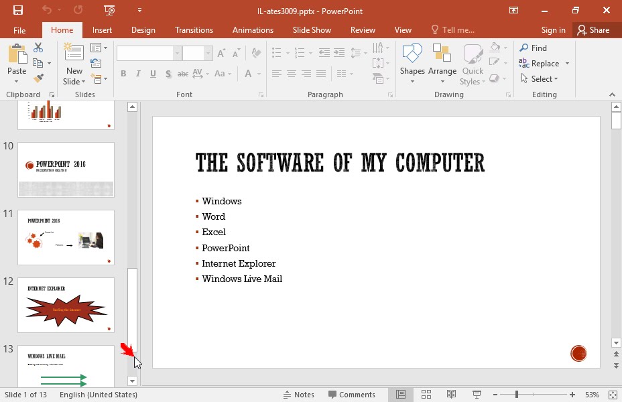Click Increase Font Size icon

tap(221, 53)
